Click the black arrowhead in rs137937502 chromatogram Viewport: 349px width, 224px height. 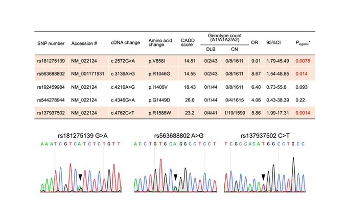pos(263,177)
